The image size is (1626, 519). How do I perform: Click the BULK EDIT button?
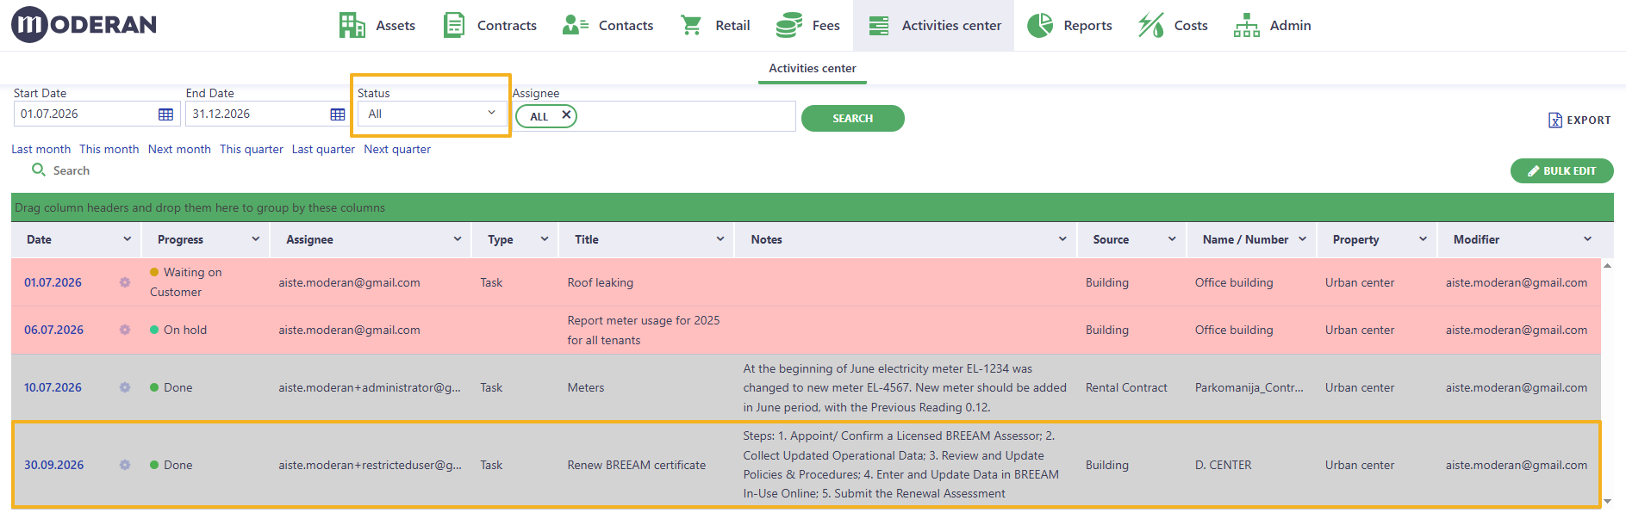click(x=1561, y=170)
